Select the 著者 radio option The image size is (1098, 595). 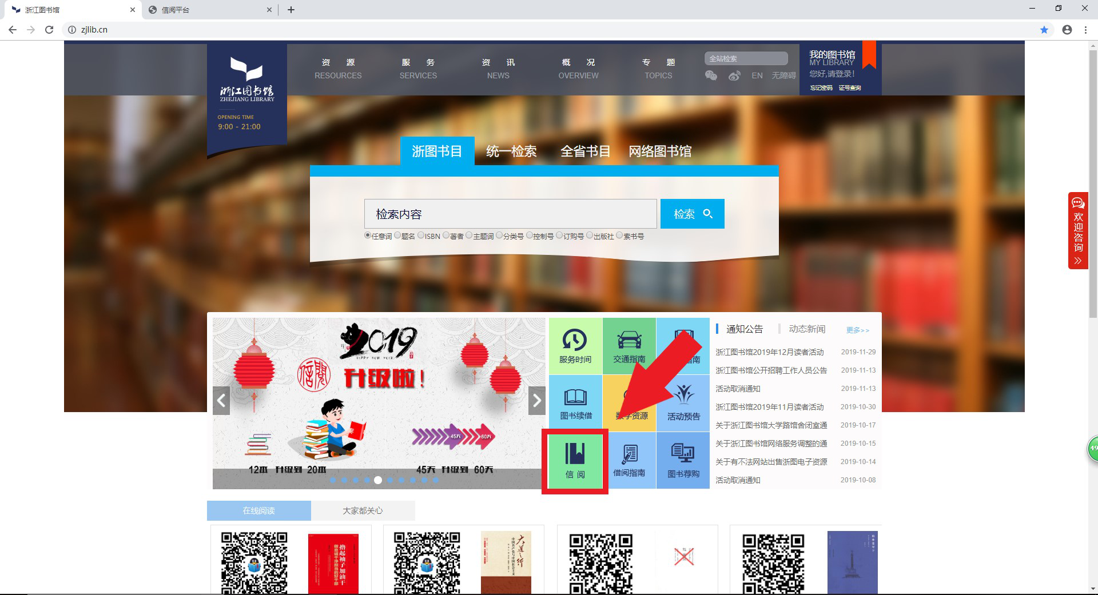pos(446,235)
